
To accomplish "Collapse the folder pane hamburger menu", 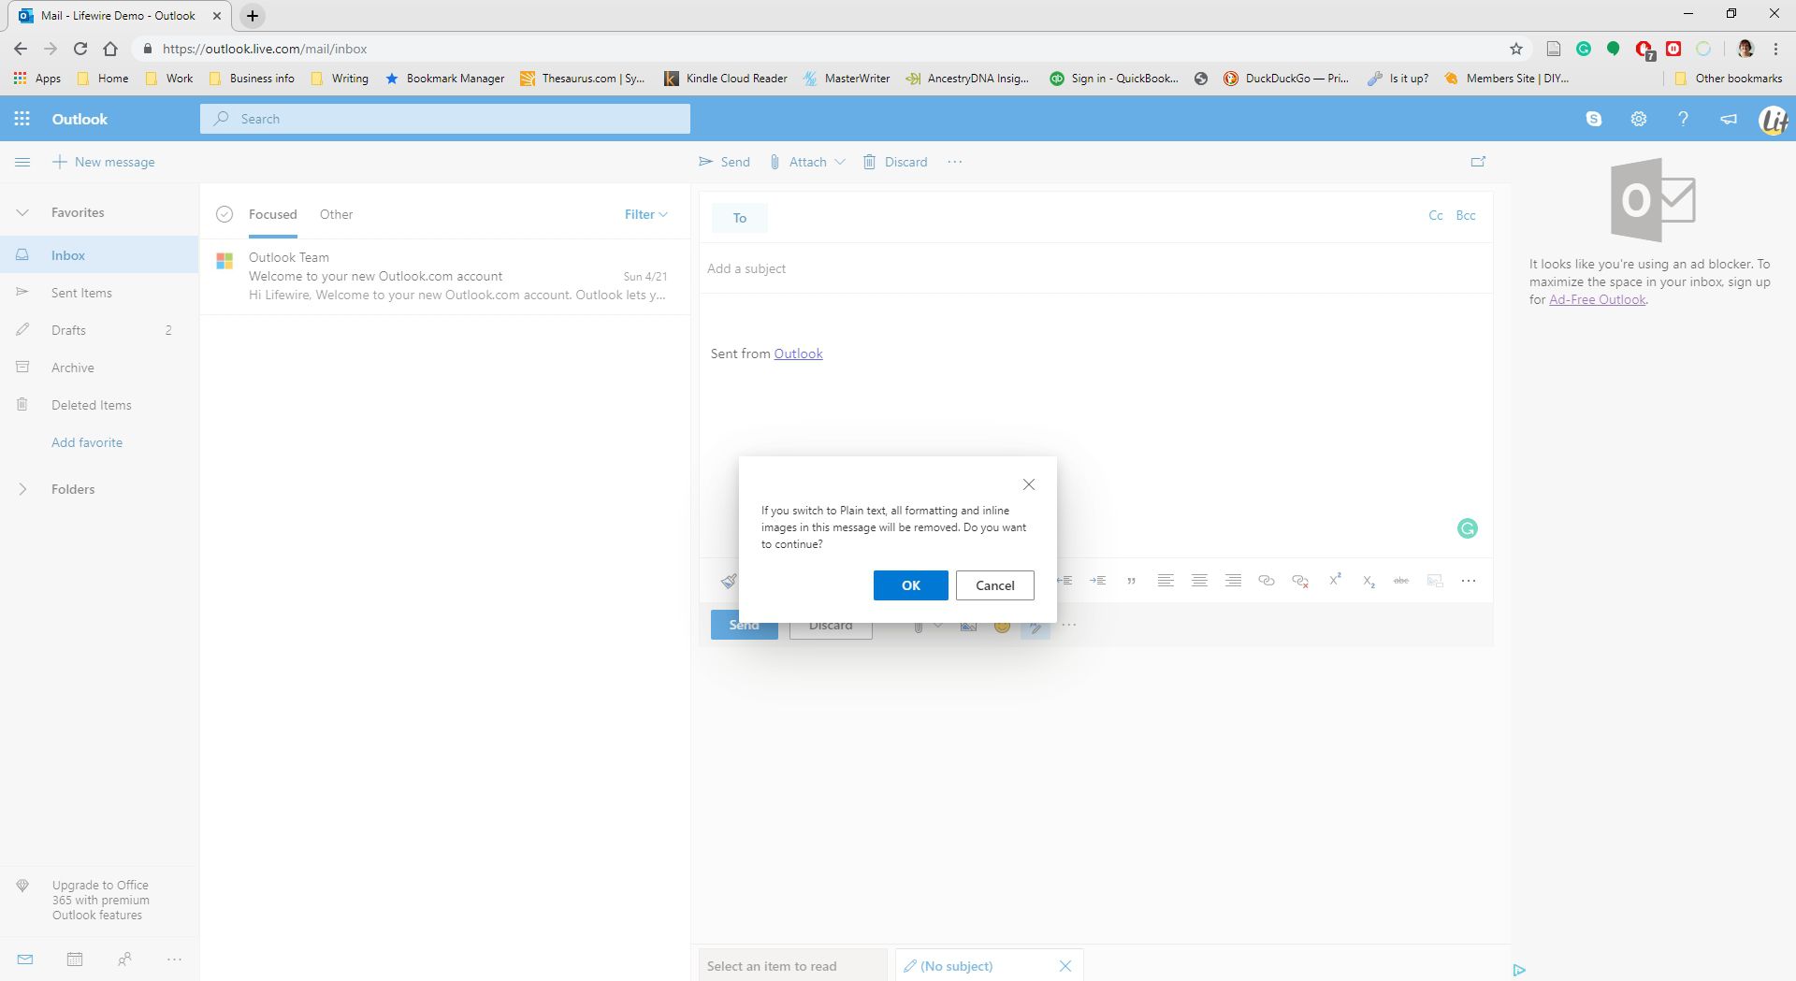I will point(22,162).
